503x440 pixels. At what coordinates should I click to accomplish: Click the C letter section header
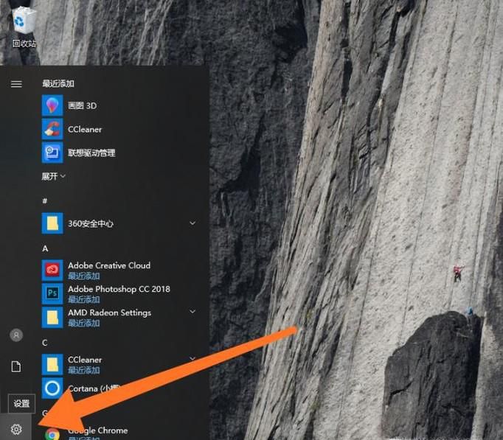45,343
